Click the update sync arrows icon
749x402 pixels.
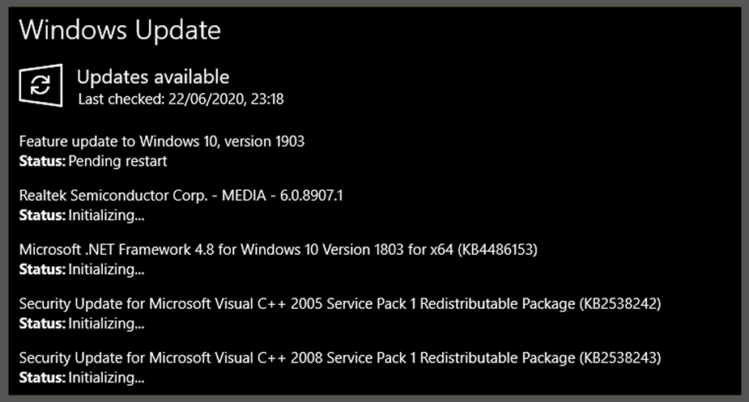coord(40,87)
